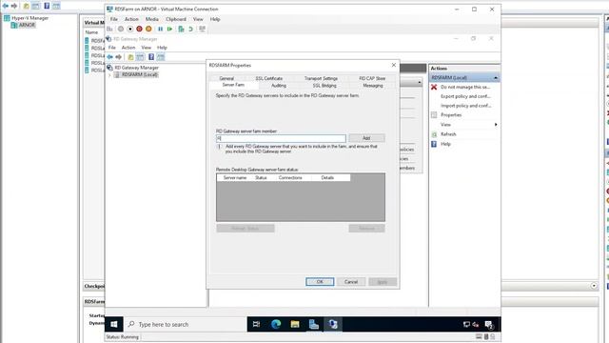Open the General tab in RDSFARM Properties
609x343 pixels.
click(226, 78)
